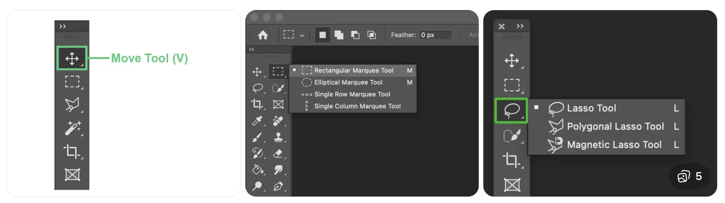
Task: Click the green-highlighted Lasso tool icon
Action: pyautogui.click(x=511, y=111)
